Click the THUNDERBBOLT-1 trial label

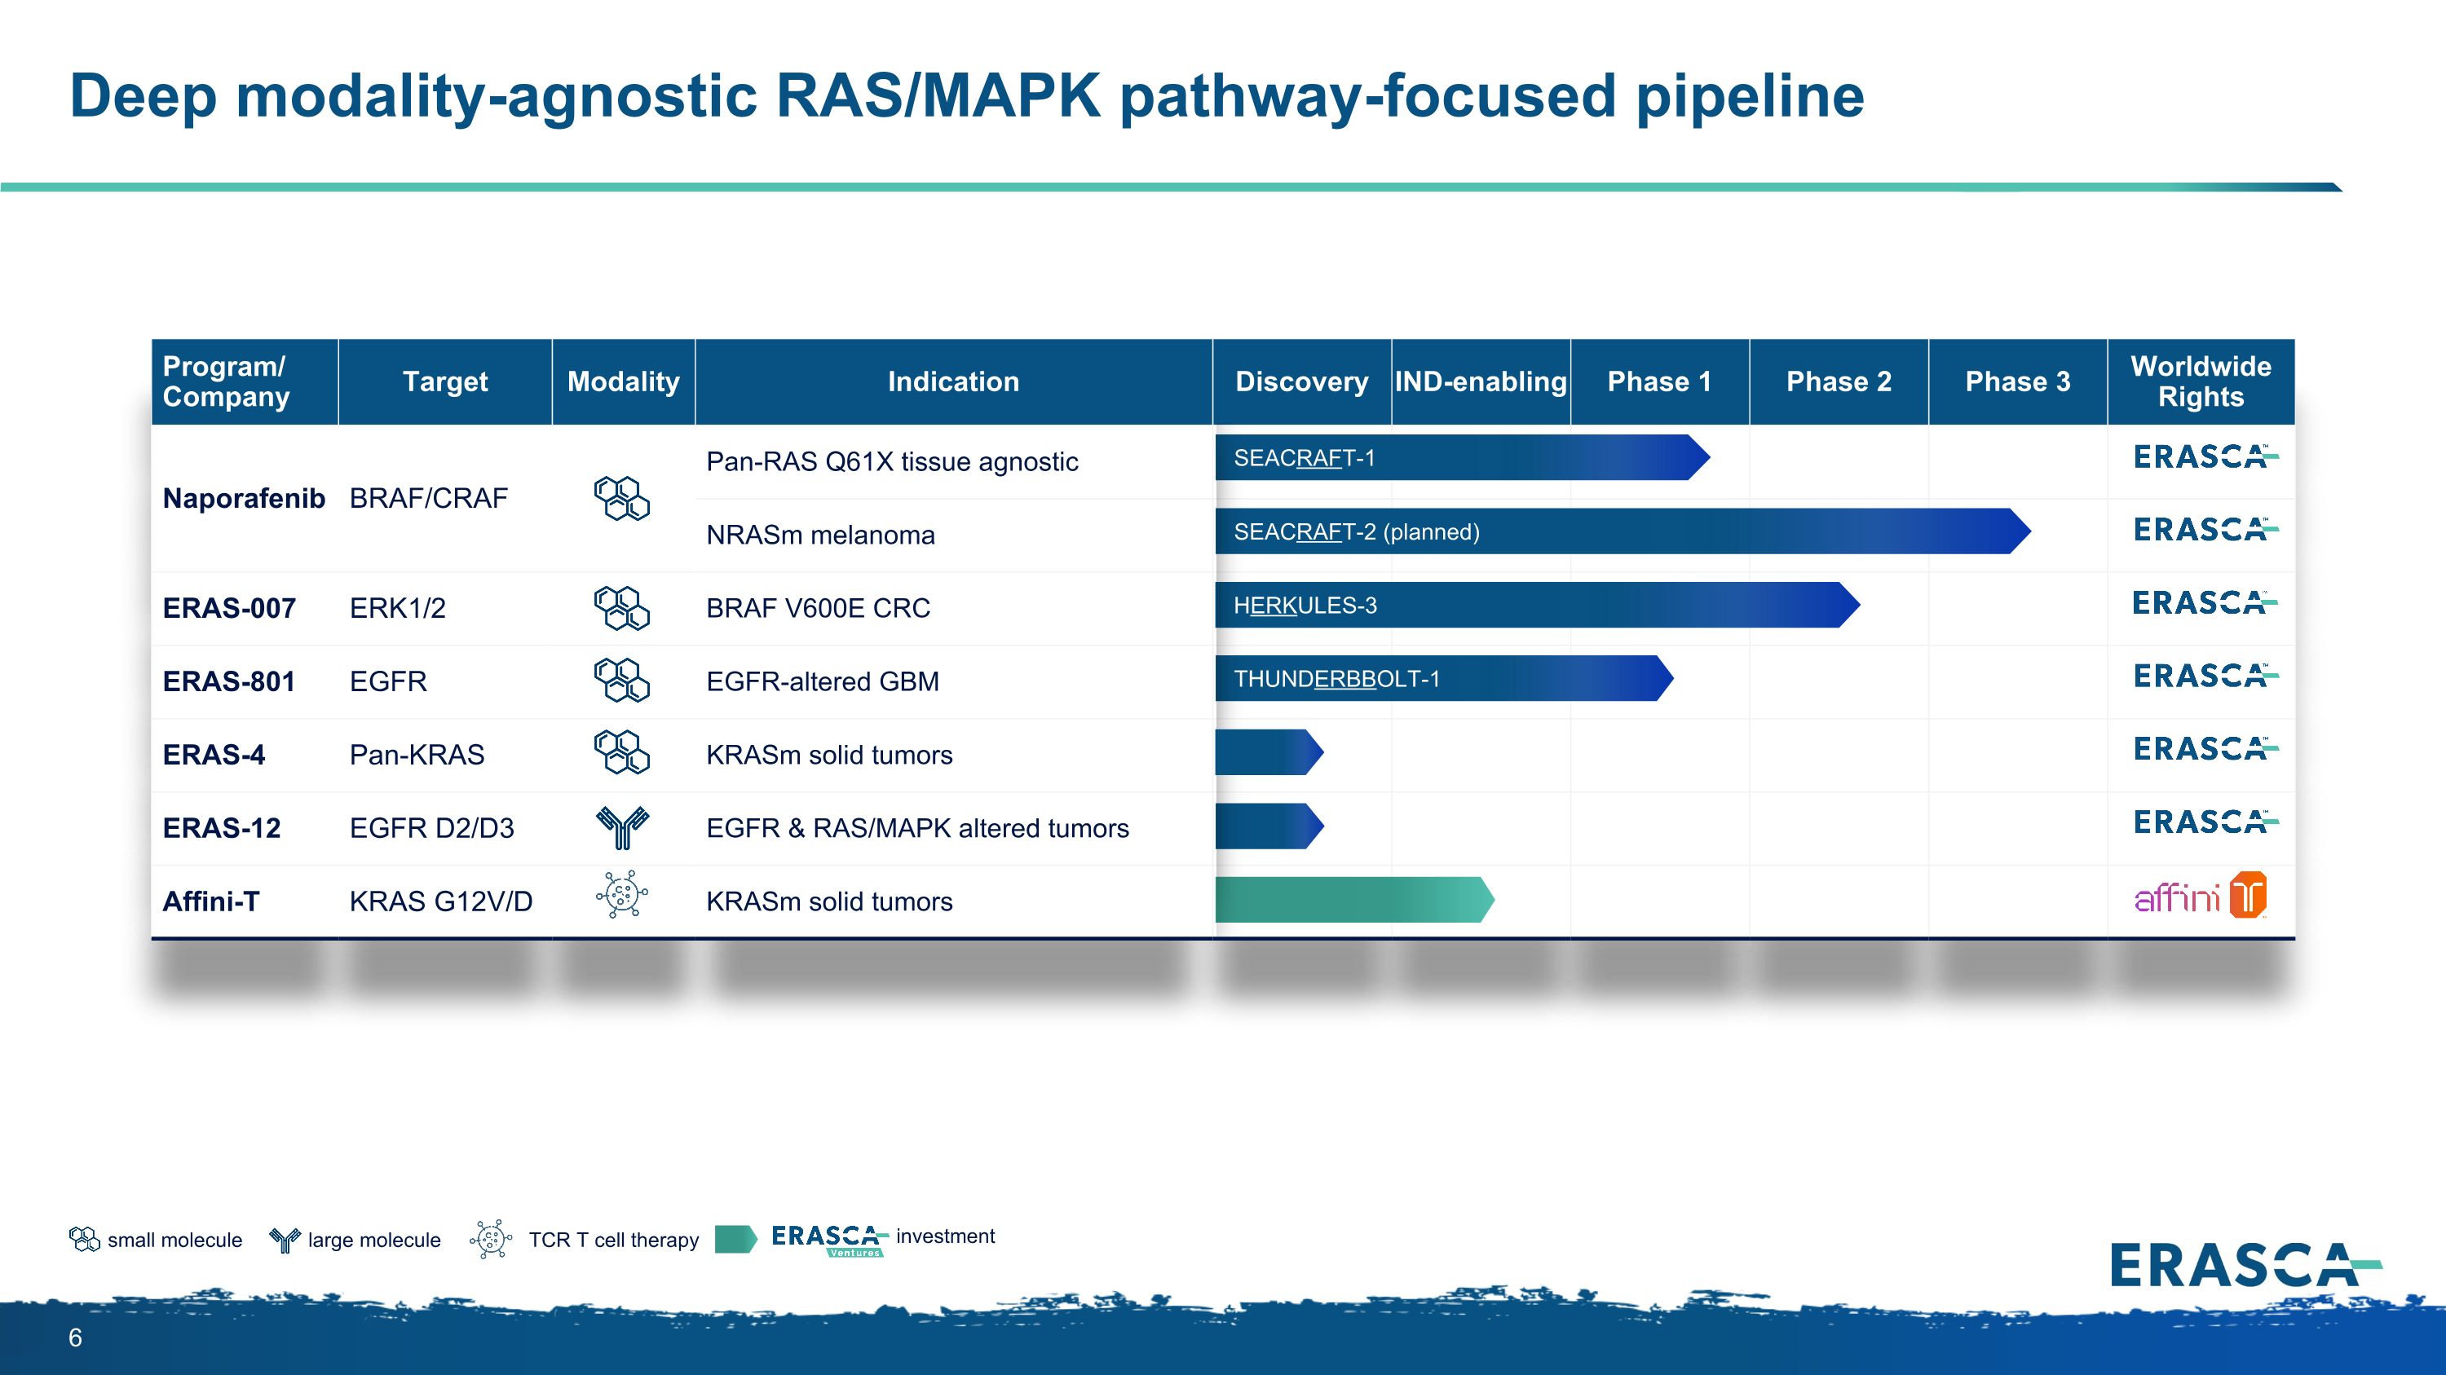(1336, 680)
